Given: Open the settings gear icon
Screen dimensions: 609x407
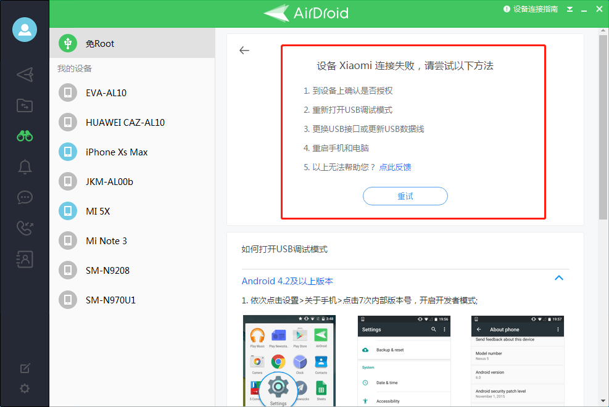Looking at the screenshot, I should (25, 388).
